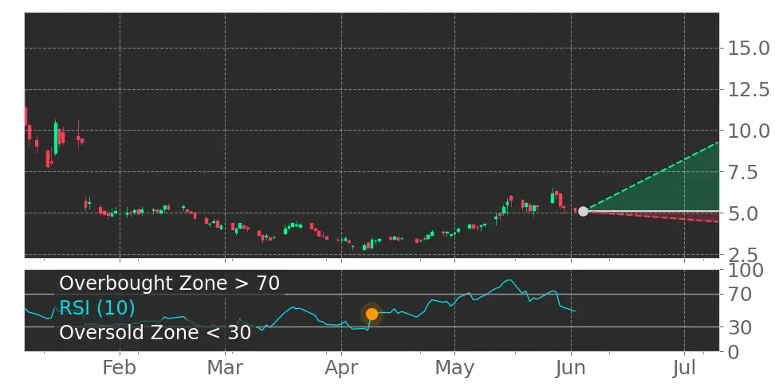The height and width of the screenshot is (387, 775).
Task: Click the Mar label on the date axis
Action: click(x=225, y=368)
